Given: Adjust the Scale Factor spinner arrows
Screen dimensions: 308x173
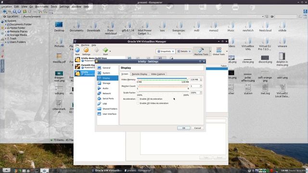Looking at the screenshot, I should (x=201, y=92).
